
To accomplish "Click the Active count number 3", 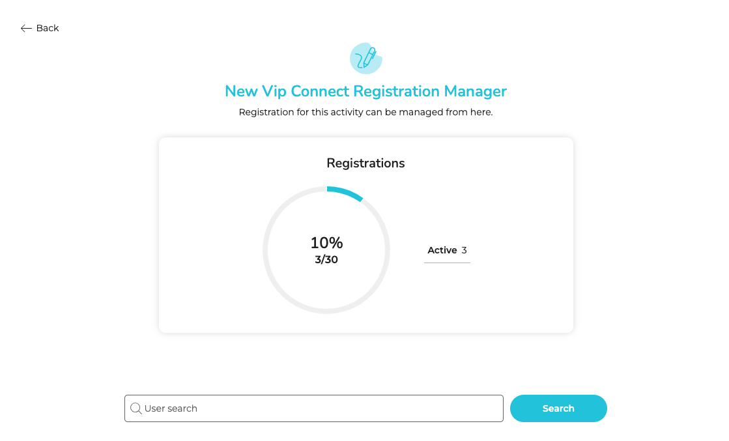I will tap(465, 250).
